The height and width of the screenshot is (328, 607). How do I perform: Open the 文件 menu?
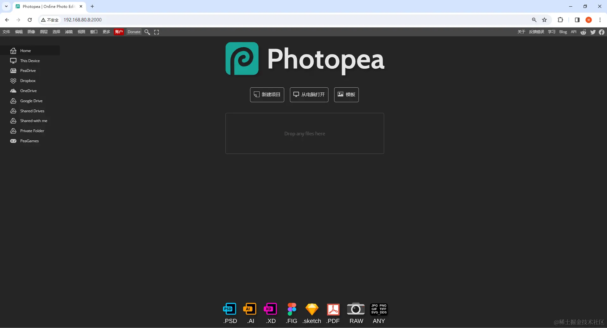coord(6,32)
